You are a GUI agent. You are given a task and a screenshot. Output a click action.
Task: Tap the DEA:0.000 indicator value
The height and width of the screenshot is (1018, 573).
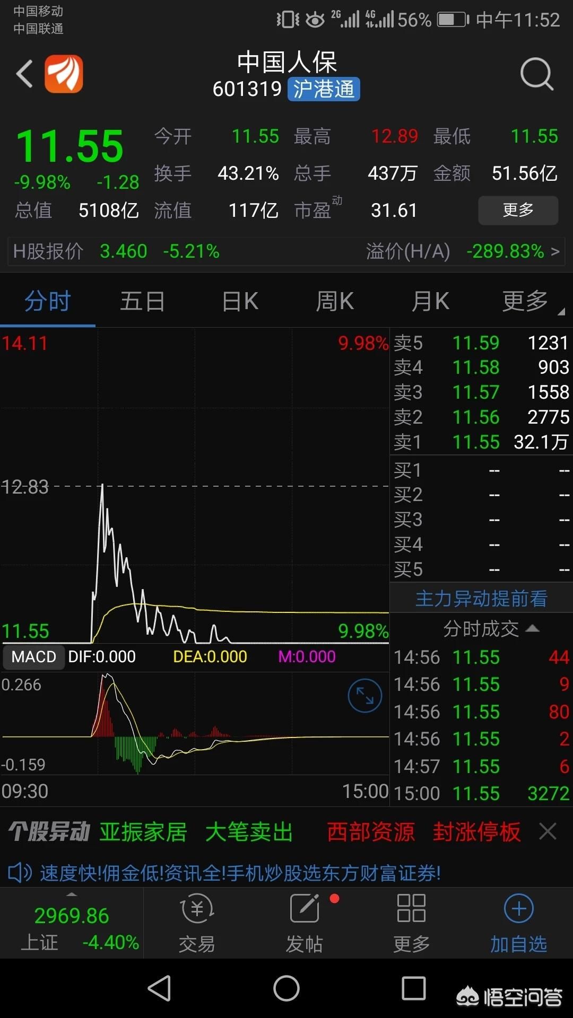pyautogui.click(x=210, y=656)
